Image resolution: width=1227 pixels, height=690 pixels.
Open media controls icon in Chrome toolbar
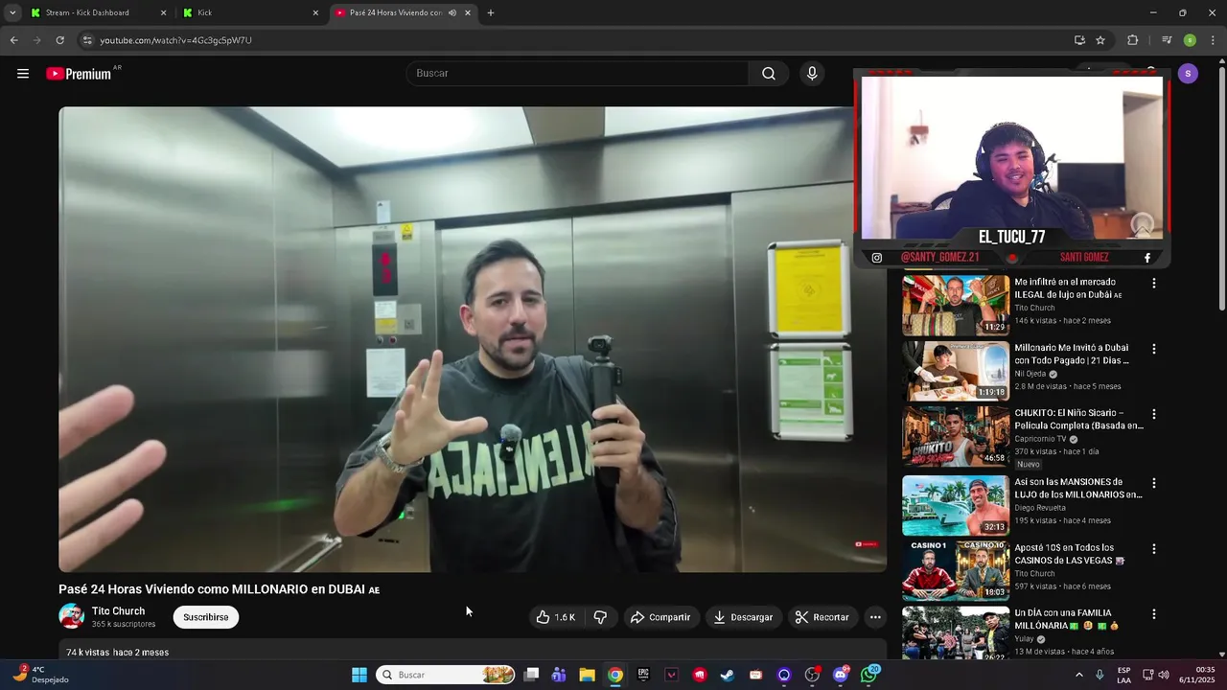(x=1167, y=40)
